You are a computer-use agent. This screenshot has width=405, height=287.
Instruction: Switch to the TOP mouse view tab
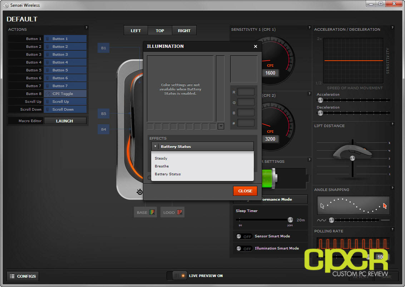point(160,31)
